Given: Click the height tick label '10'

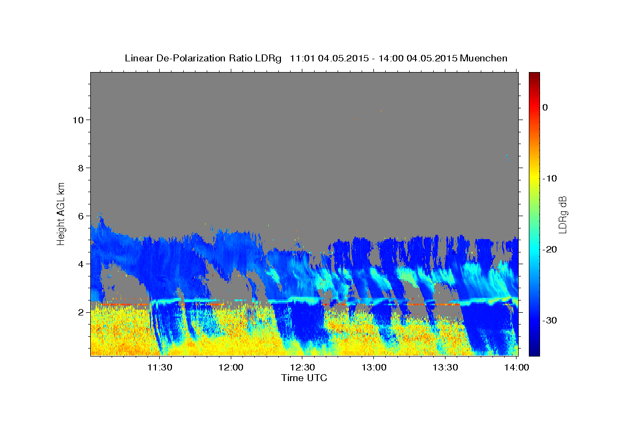Looking at the screenshot, I should coord(80,120).
